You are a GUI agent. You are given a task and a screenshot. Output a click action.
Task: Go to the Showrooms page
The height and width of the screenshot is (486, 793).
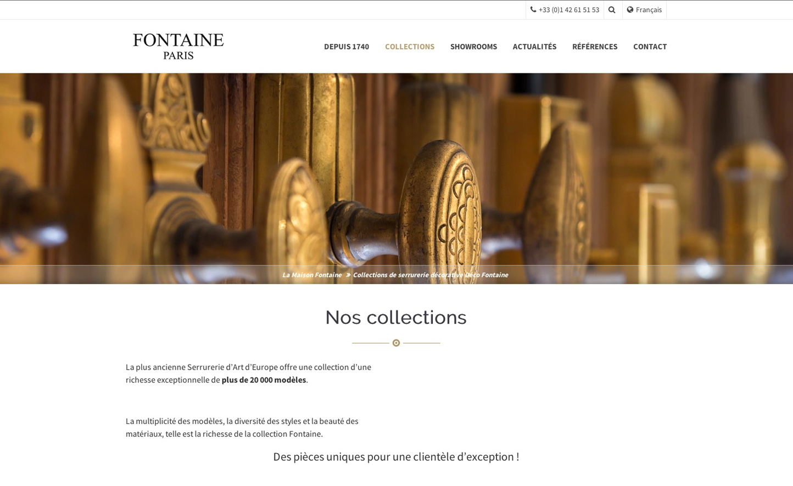[473, 47]
